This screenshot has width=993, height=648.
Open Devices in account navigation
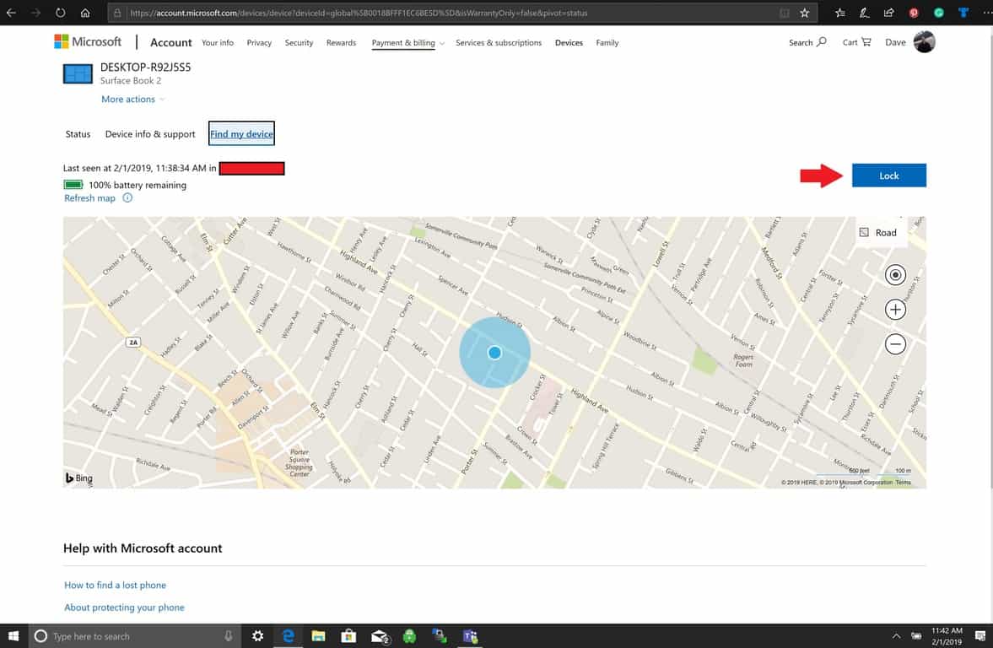(569, 43)
